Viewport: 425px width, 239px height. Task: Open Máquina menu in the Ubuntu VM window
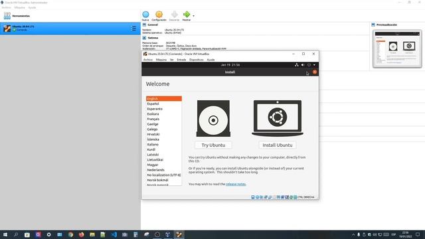161,60
